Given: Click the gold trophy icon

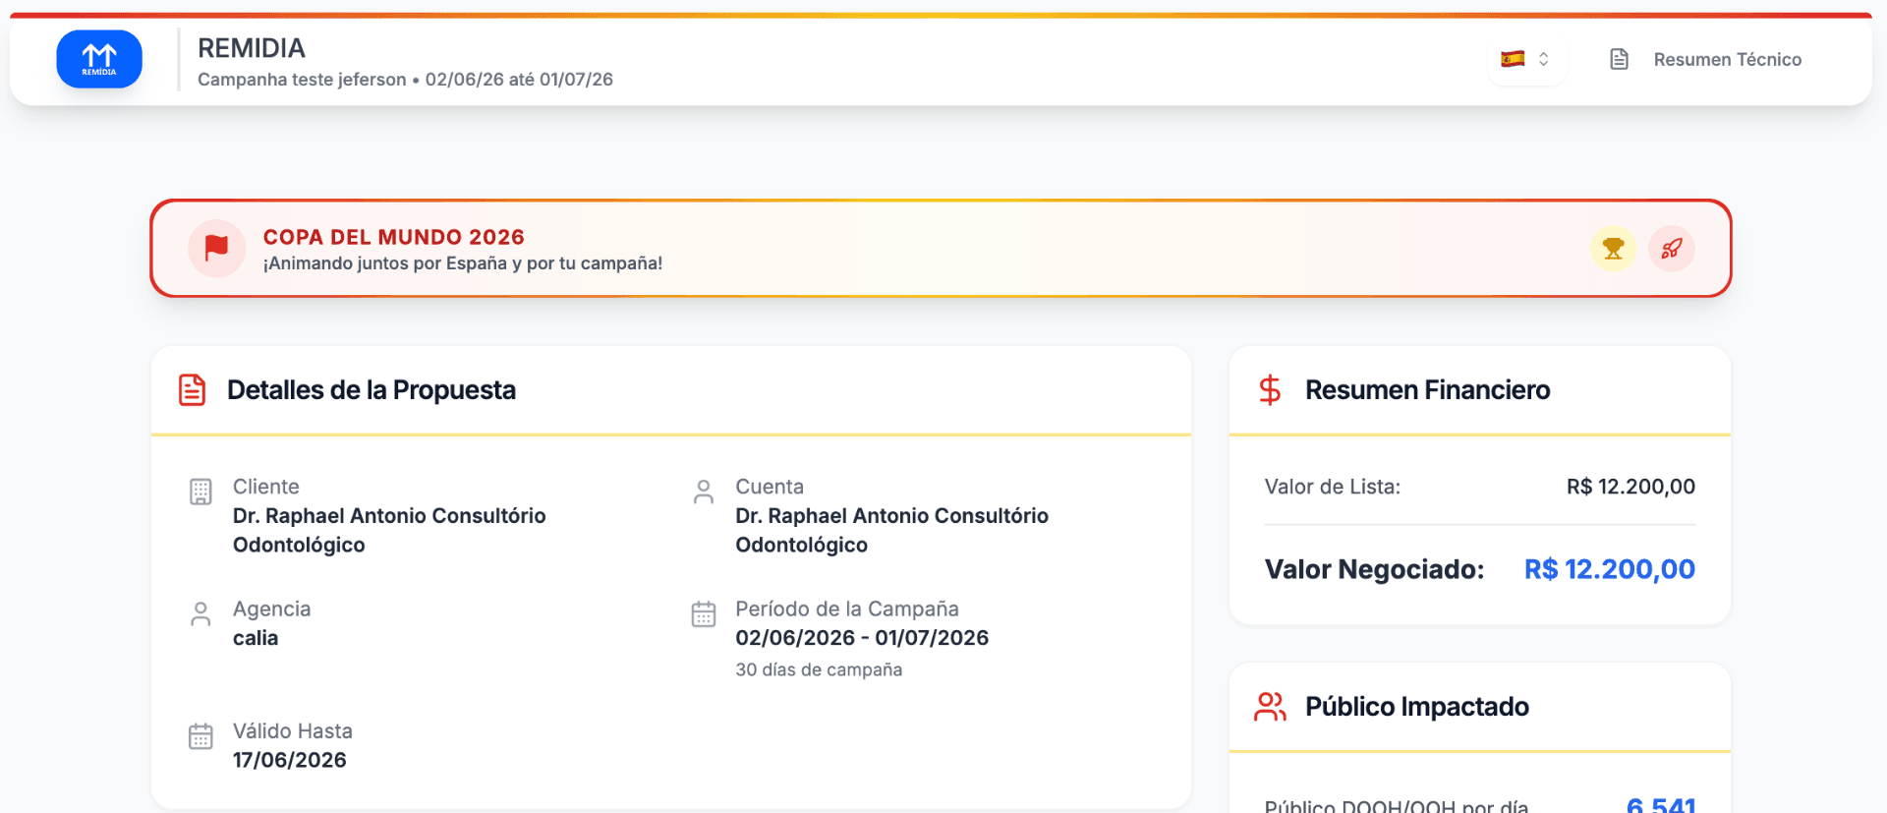Looking at the screenshot, I should (1614, 249).
